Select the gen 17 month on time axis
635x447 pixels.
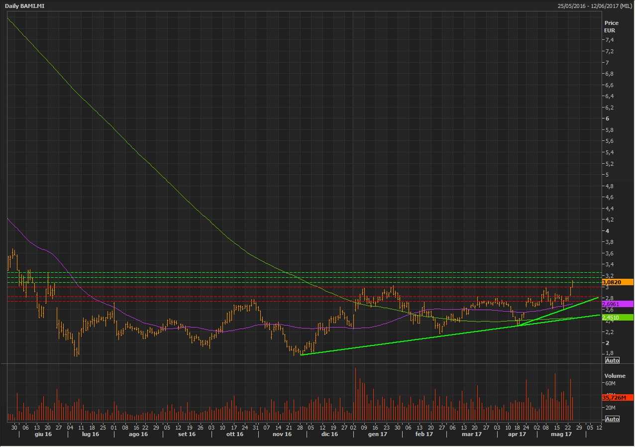click(377, 434)
